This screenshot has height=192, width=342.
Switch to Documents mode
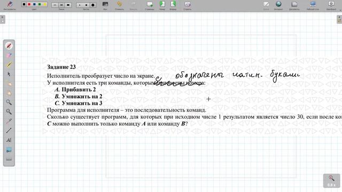294,5
